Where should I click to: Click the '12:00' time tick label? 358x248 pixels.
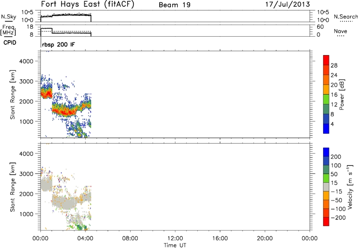coord(175,239)
